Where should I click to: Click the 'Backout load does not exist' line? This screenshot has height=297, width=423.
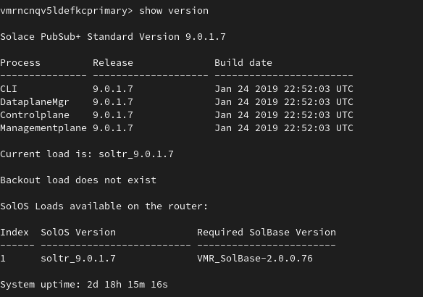(x=78, y=180)
